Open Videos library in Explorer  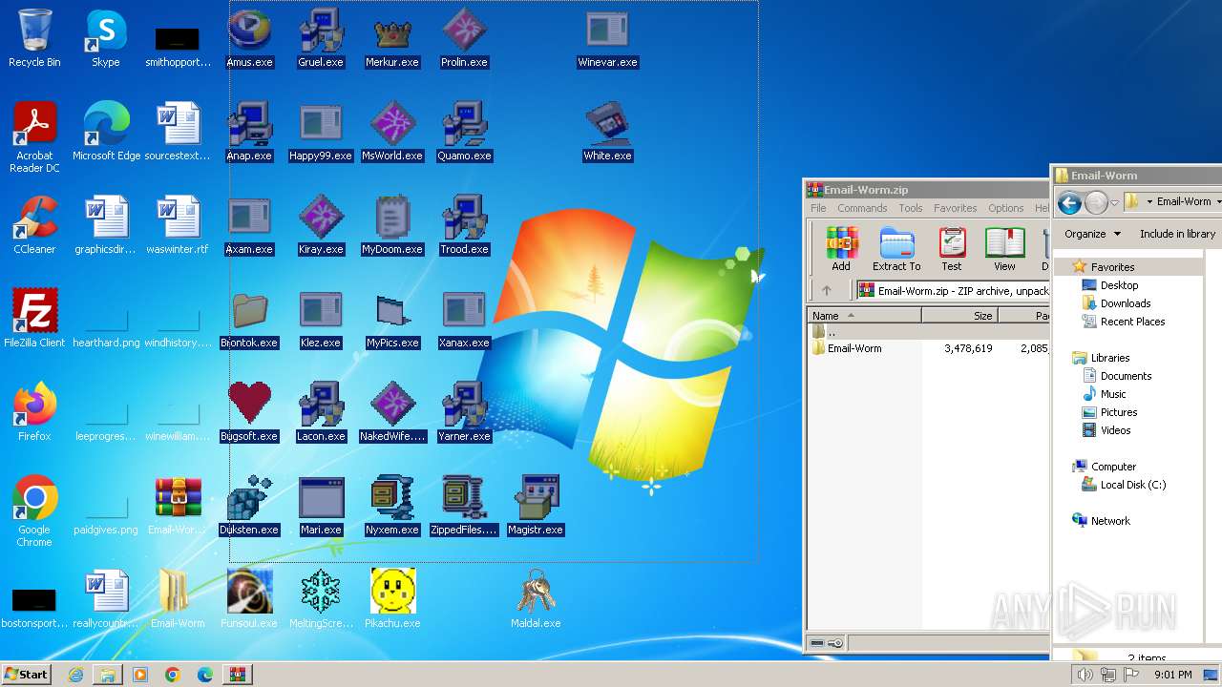point(1115,430)
